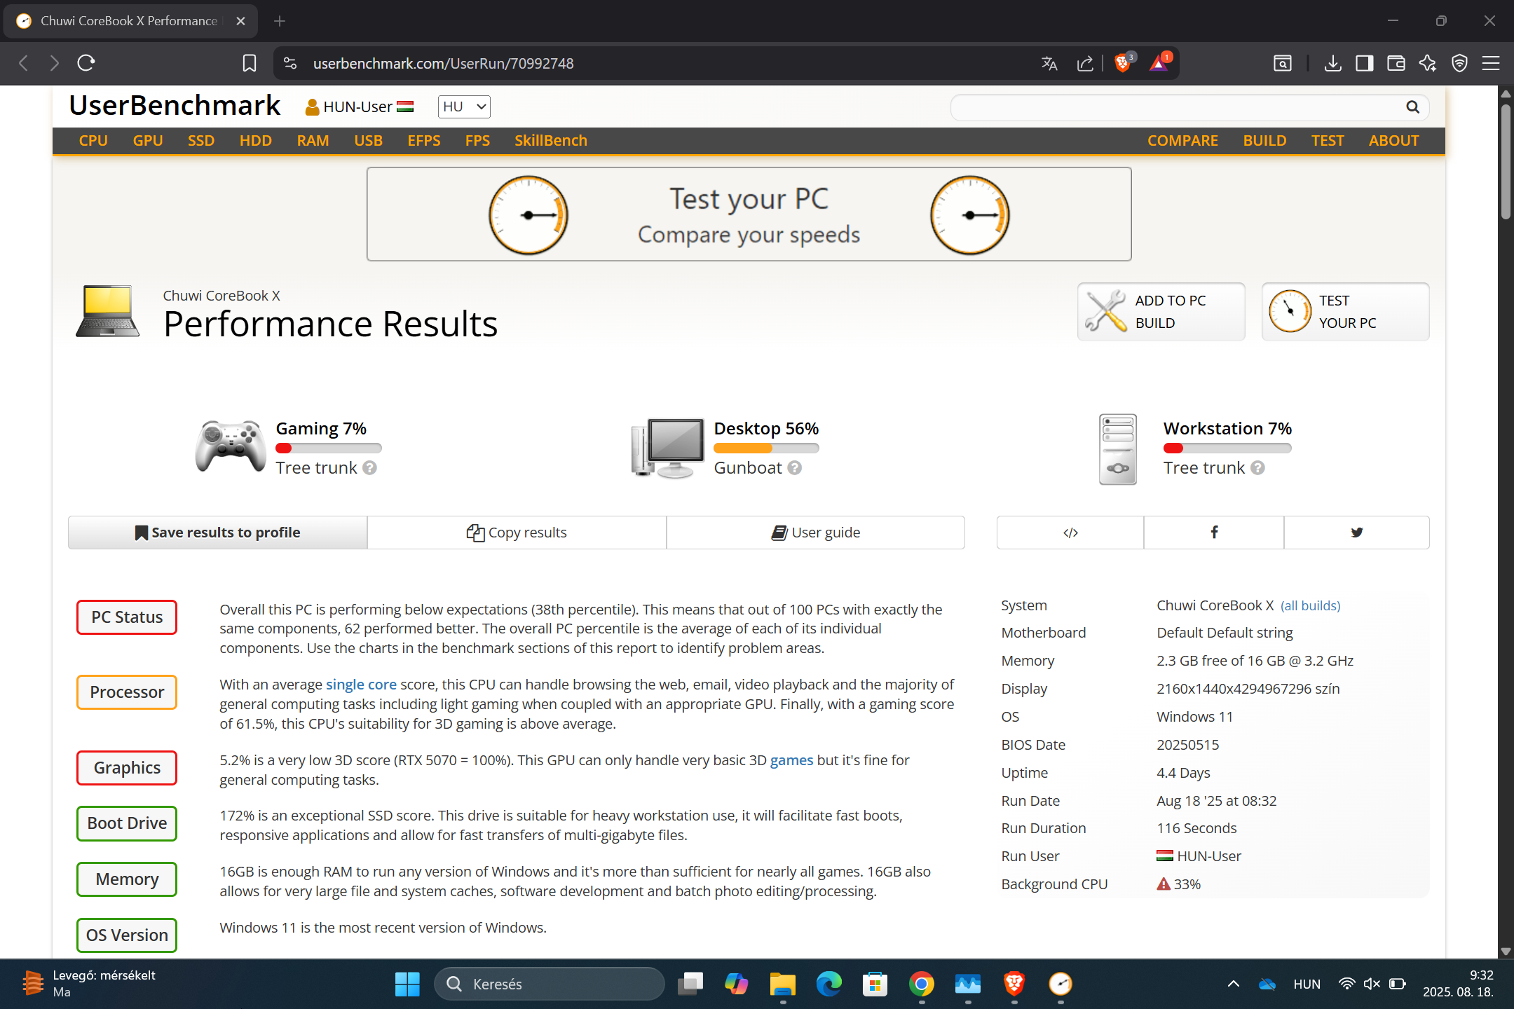Open the BUILD menu item
1514x1009 pixels.
coord(1264,141)
